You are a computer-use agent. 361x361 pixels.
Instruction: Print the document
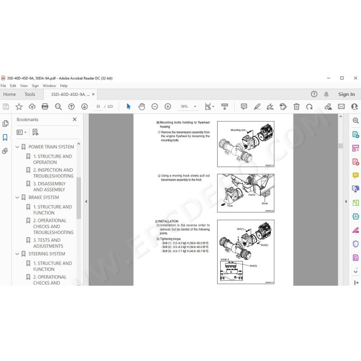[45, 107]
